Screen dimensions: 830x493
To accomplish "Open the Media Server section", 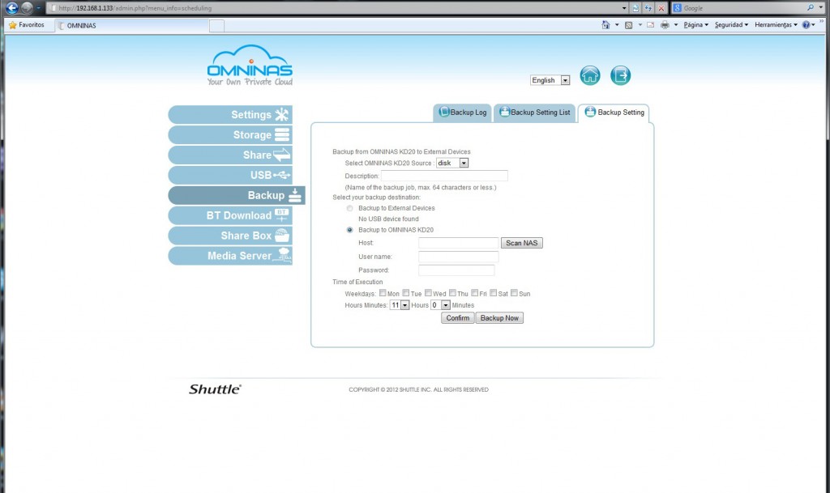I will tap(230, 256).
